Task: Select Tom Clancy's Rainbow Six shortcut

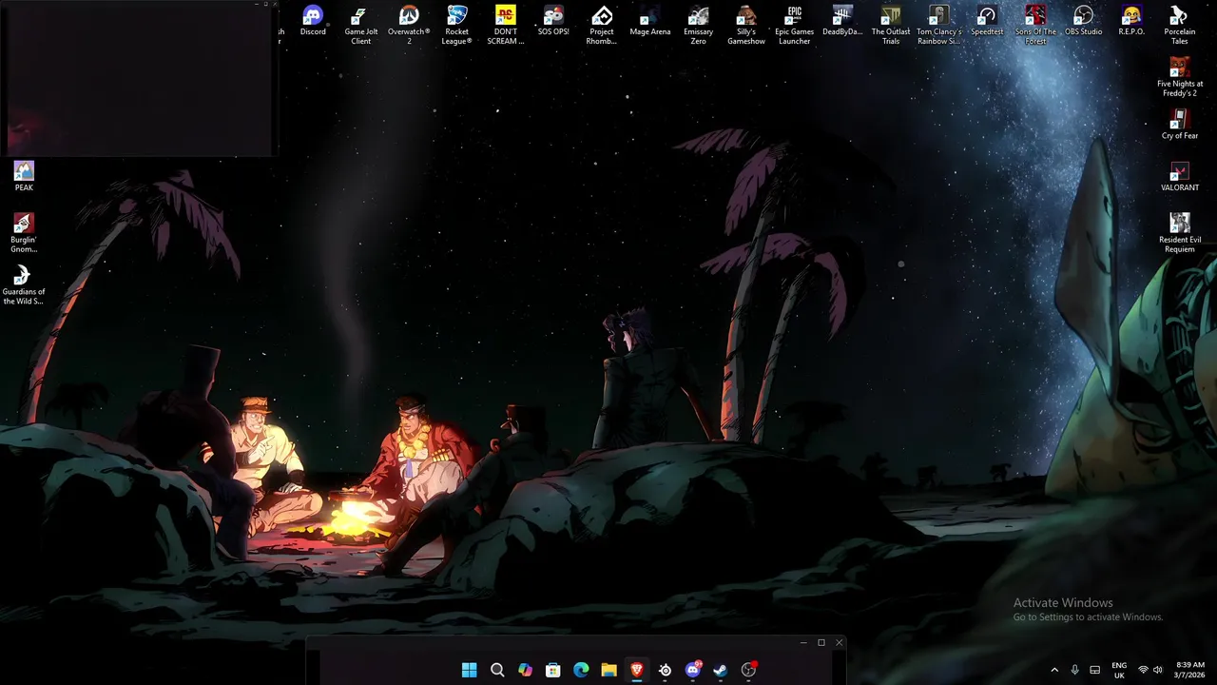Action: click(938, 25)
